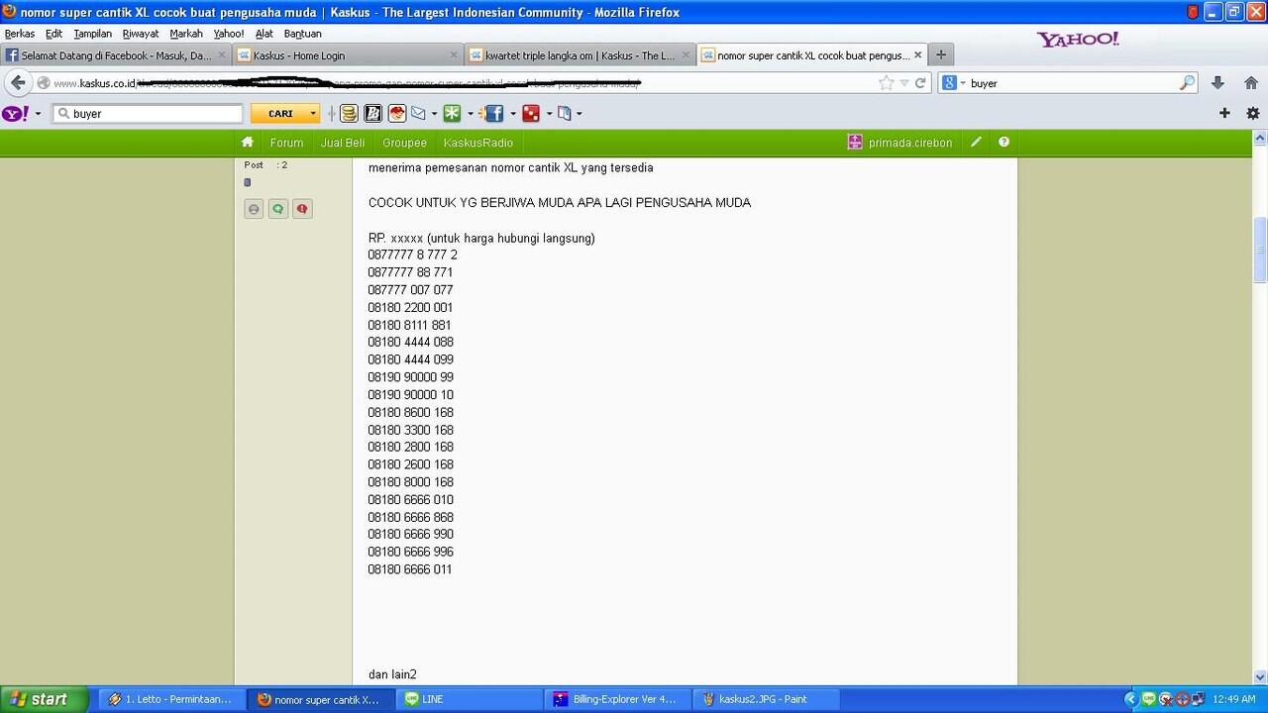Screen dimensions: 1268x713
Task: Click the red cartoon face toolbar icon
Action: pos(396,114)
